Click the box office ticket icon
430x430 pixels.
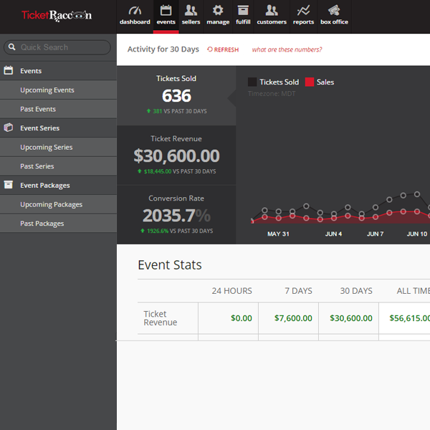tap(334, 11)
